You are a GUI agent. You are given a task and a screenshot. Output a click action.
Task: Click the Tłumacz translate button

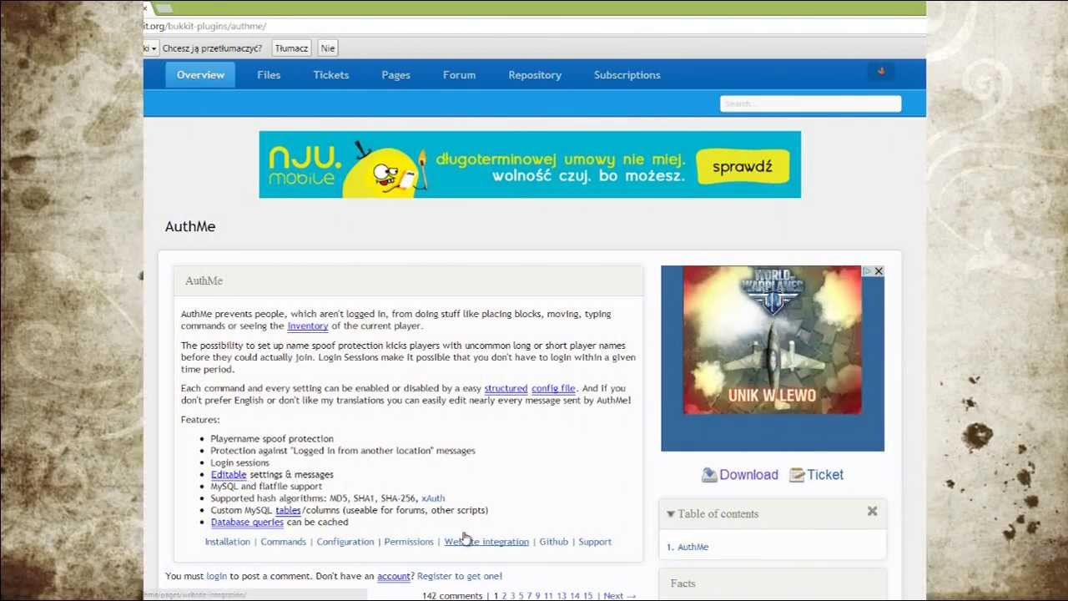click(x=291, y=48)
